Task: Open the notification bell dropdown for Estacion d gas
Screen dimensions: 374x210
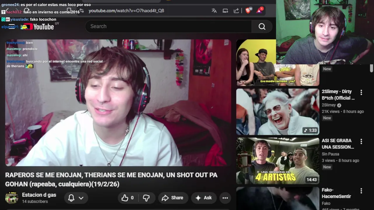Action: 76,198
